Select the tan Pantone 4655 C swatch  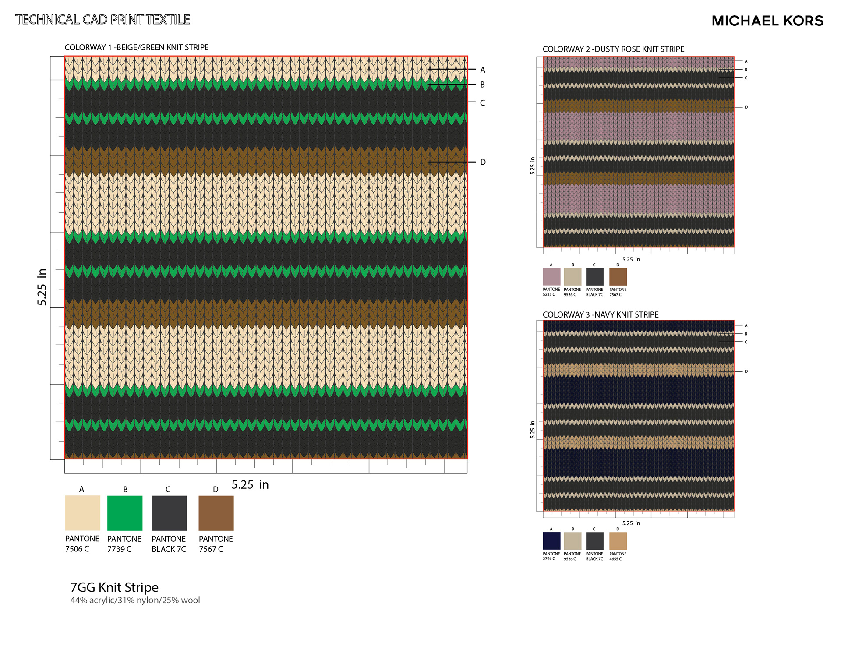618,541
